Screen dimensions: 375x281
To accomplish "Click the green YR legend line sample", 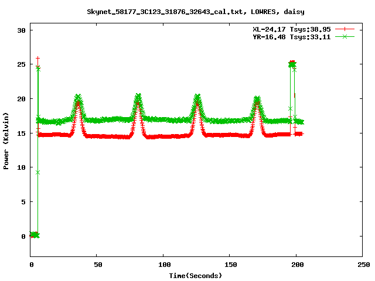I will tap(345, 36).
